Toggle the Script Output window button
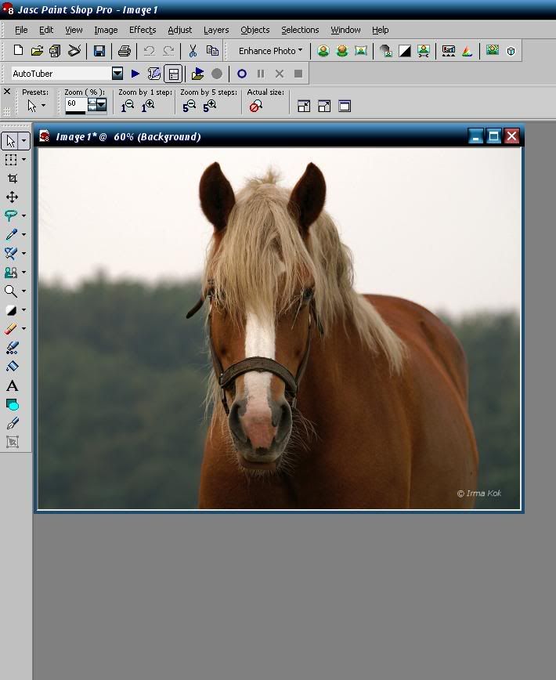The height and width of the screenshot is (680, 556). coord(173,74)
